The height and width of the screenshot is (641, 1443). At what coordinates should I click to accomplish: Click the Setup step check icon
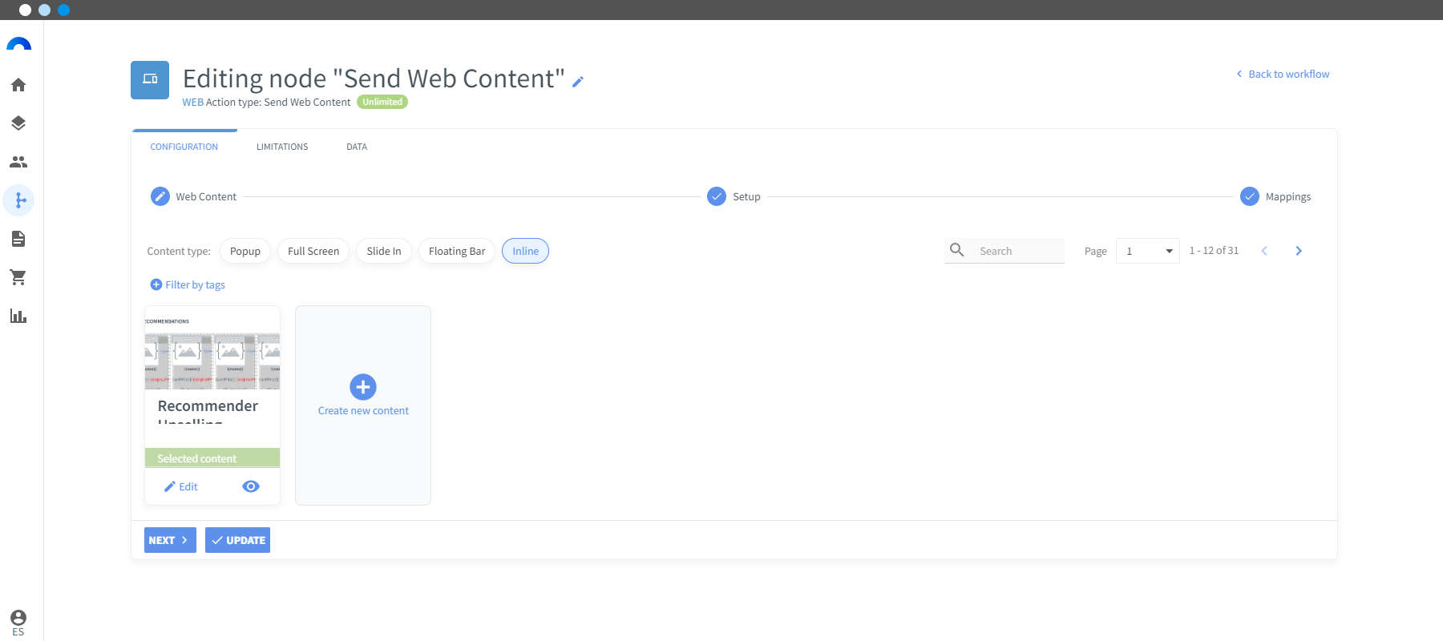click(x=717, y=196)
